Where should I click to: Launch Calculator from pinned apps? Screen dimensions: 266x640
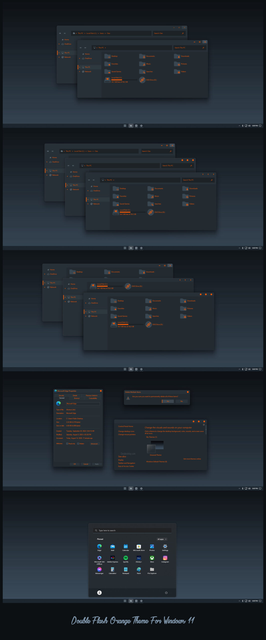pos(112,569)
